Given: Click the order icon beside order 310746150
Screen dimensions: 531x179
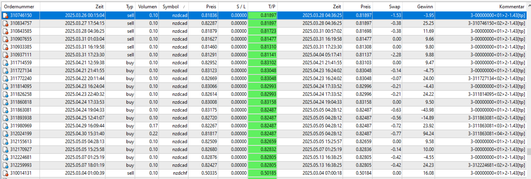Looking at the screenshot, I should click(x=5, y=16).
